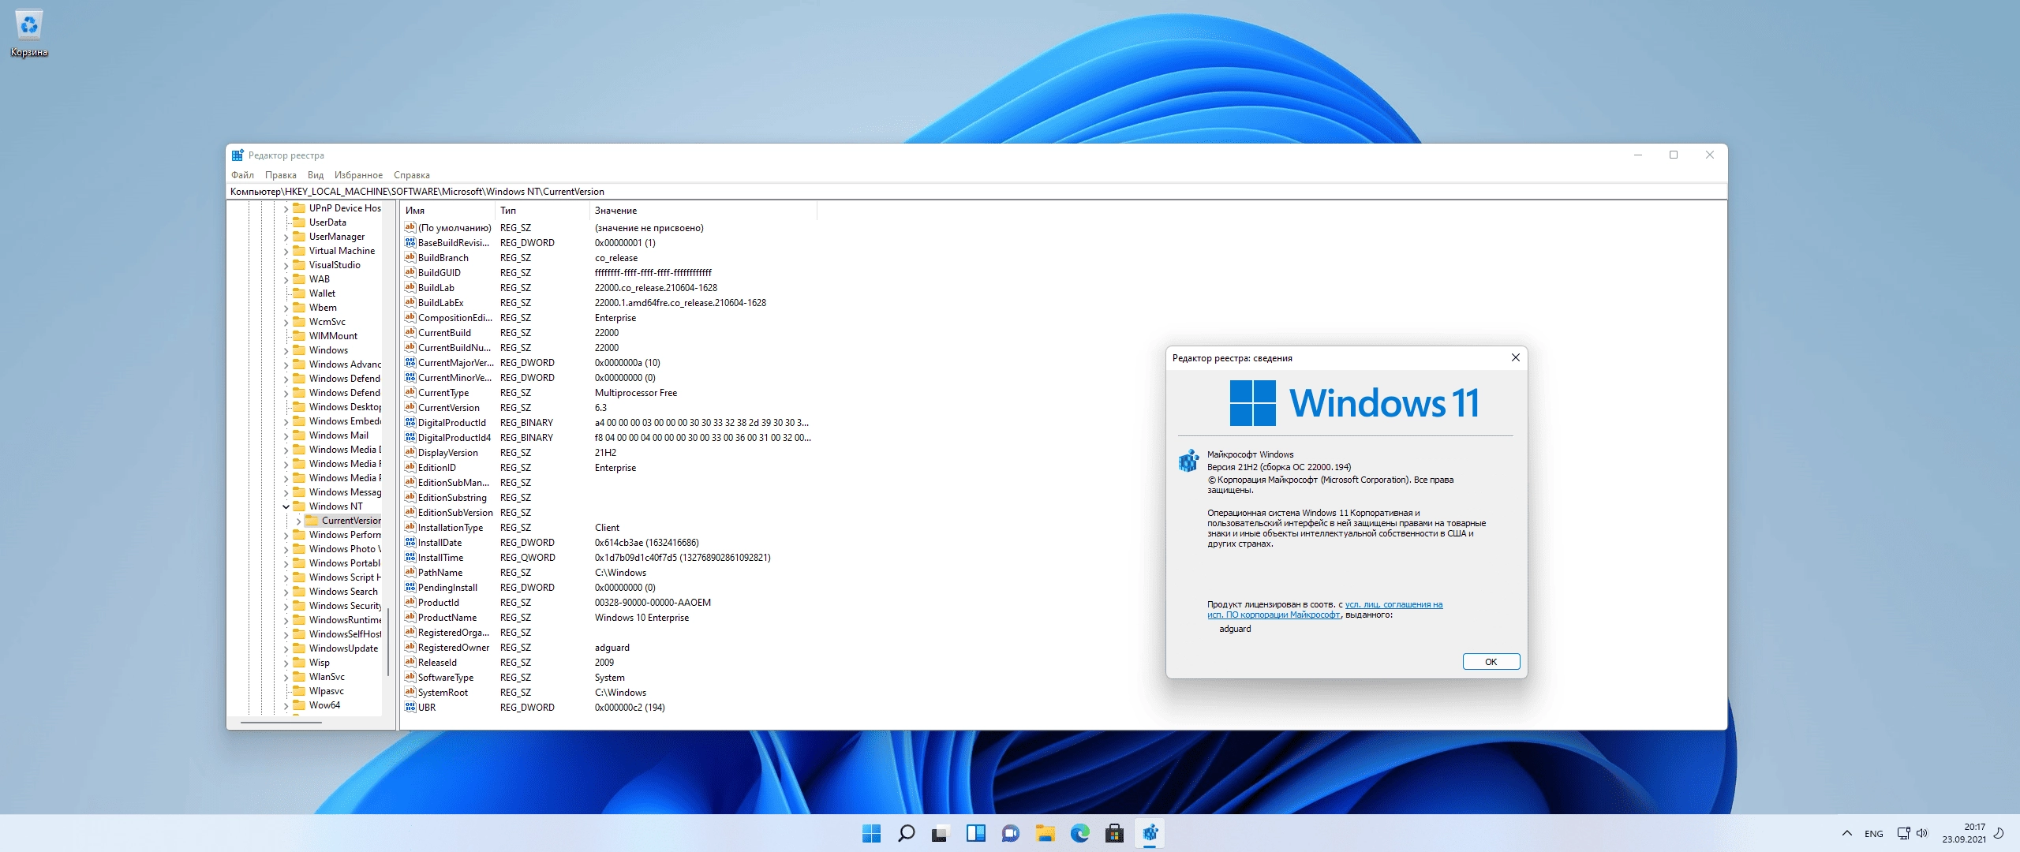Image resolution: width=2020 pixels, height=852 pixels.
Task: Select the UserData folder in tree
Action: pos(320,222)
